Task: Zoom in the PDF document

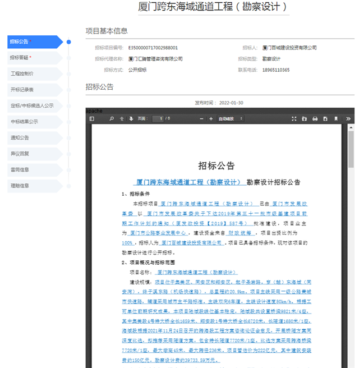Action: pyautogui.click(x=211, y=119)
